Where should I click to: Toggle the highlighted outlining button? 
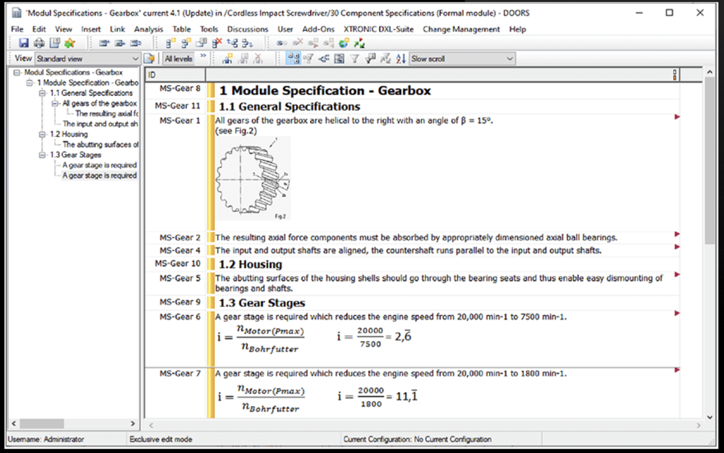click(293, 59)
